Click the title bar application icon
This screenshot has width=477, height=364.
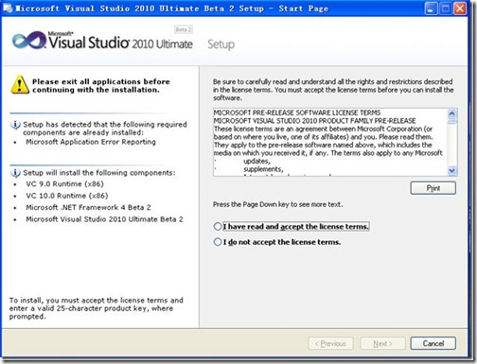8,8
